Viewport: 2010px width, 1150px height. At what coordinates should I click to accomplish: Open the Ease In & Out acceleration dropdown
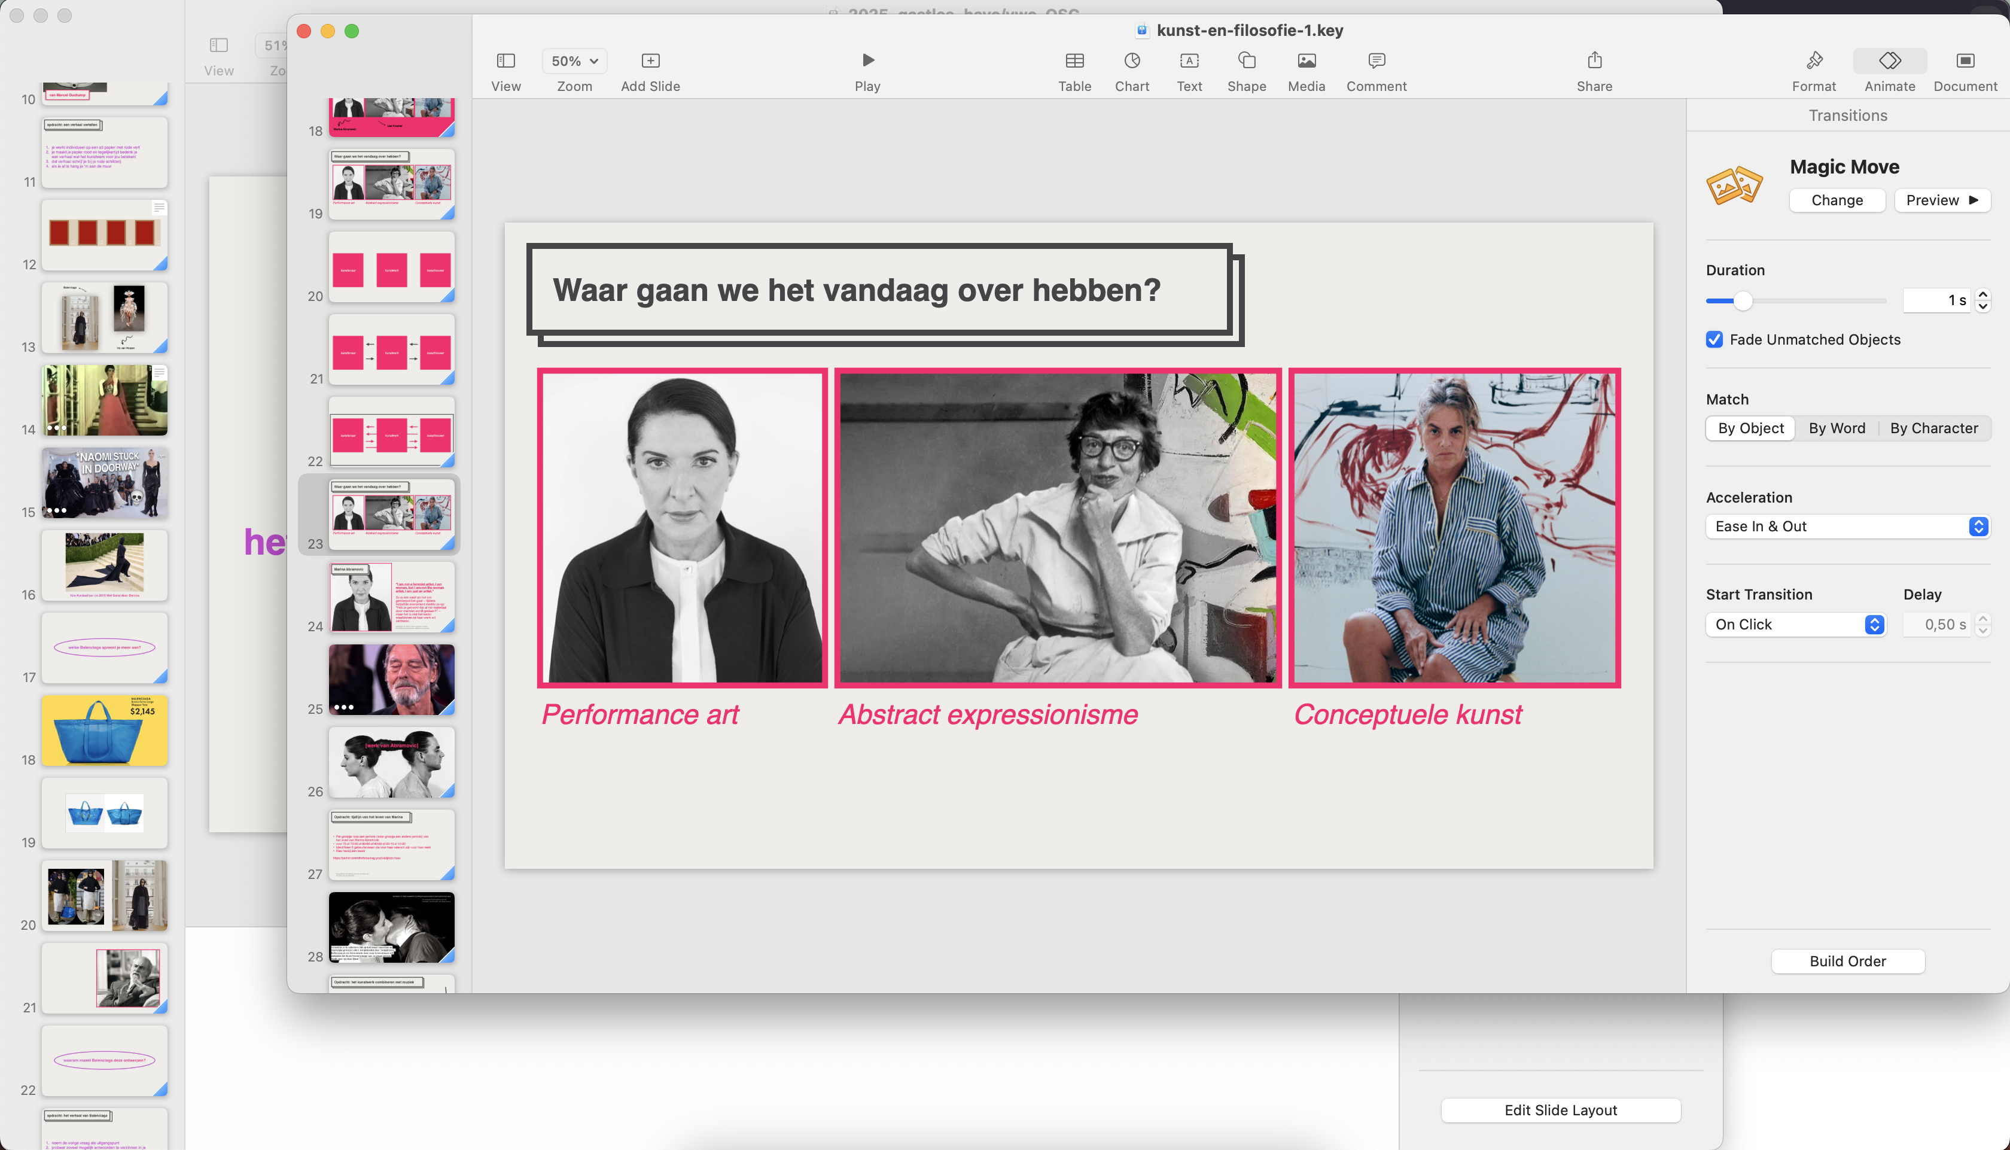click(1847, 526)
